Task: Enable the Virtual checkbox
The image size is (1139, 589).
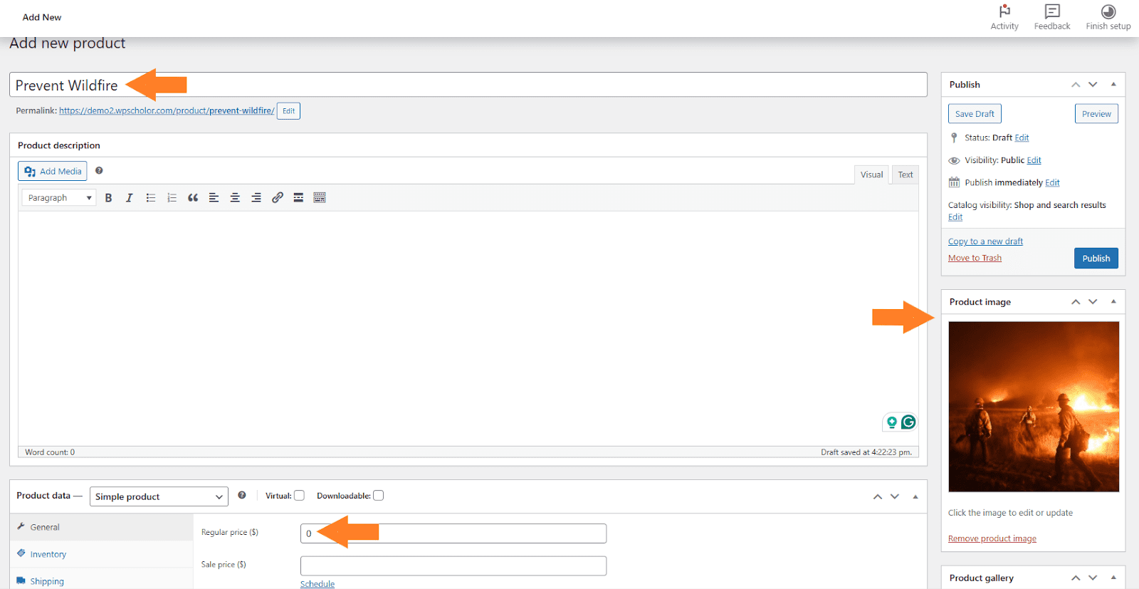Action: [300, 496]
